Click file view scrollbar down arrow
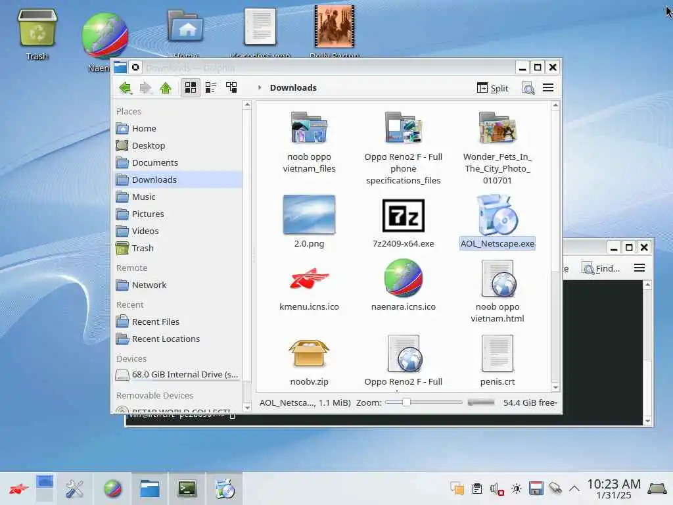The image size is (673, 505). point(555,387)
